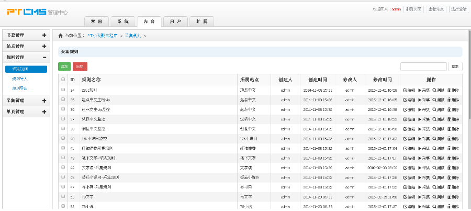Screen dimensions: 471x211
Task: Edit rule ID 35 via pencil icon
Action: (x=405, y=100)
